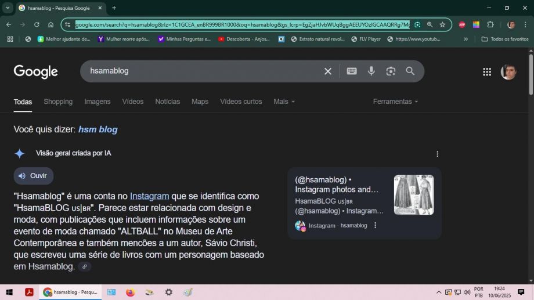Open FLV Player bookmark
Viewport: 534px width, 300px height.
coord(366,39)
